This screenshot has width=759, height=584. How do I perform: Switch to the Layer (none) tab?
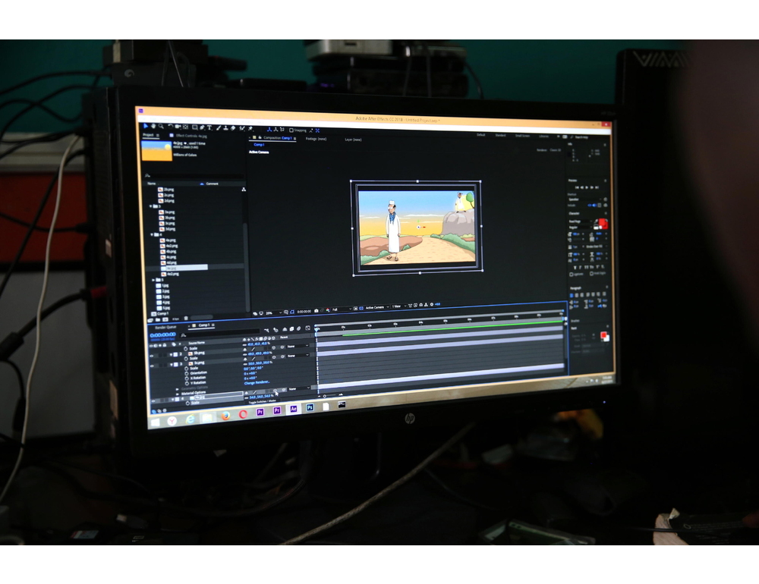(x=353, y=140)
